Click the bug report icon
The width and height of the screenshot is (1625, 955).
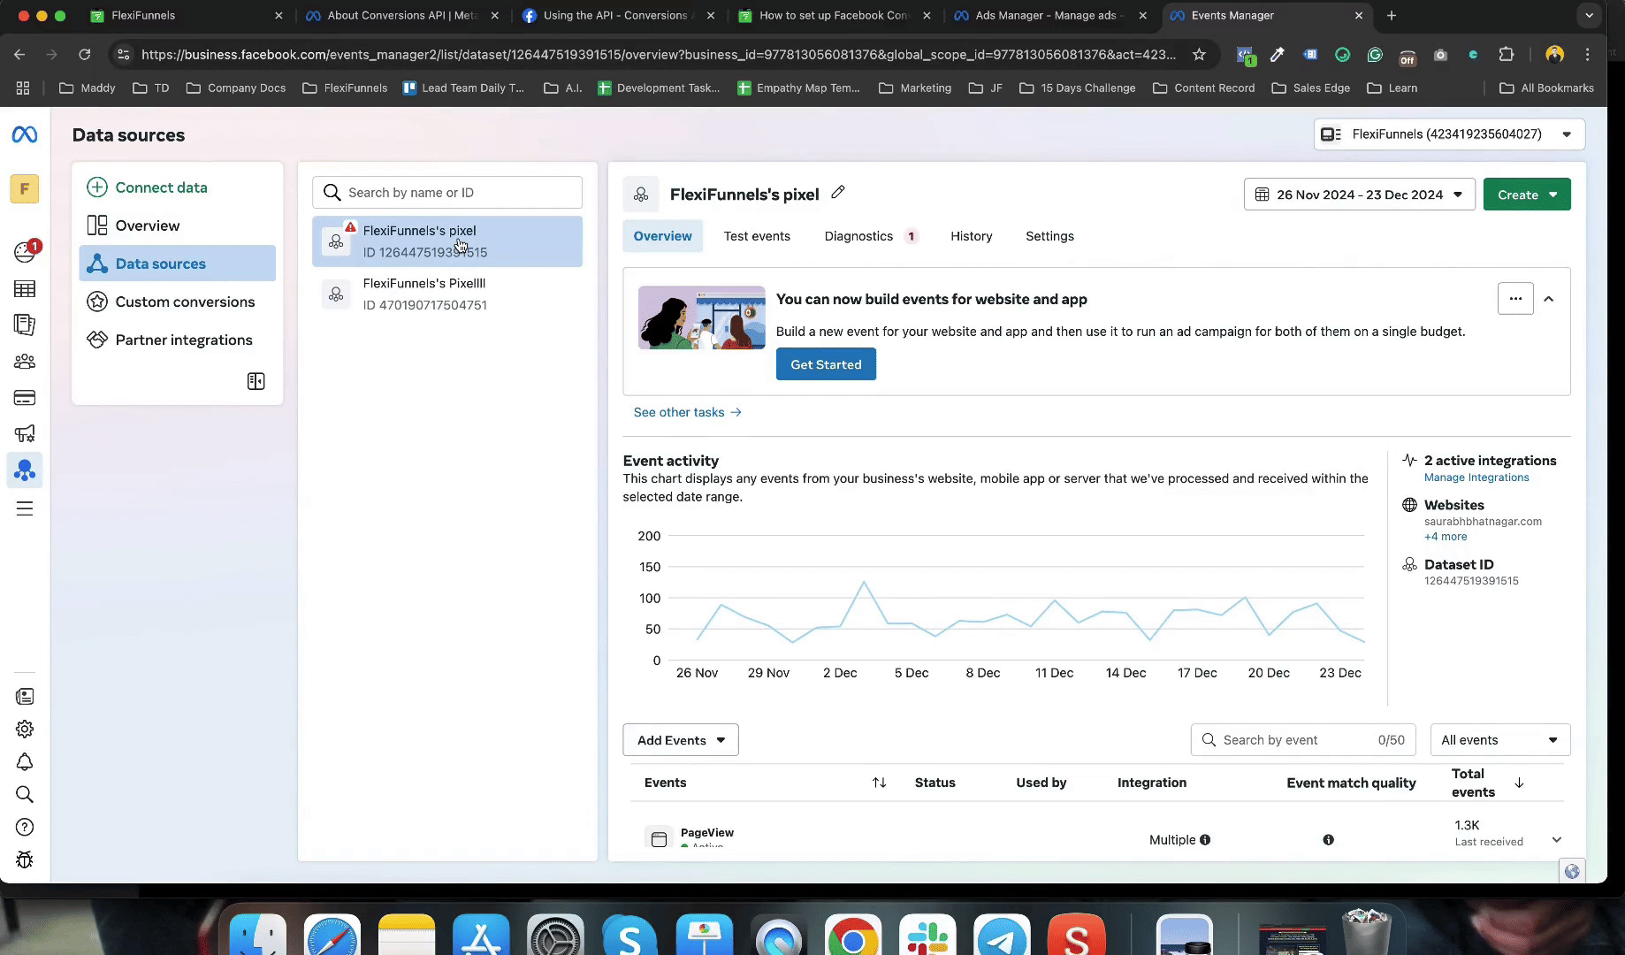click(x=25, y=859)
